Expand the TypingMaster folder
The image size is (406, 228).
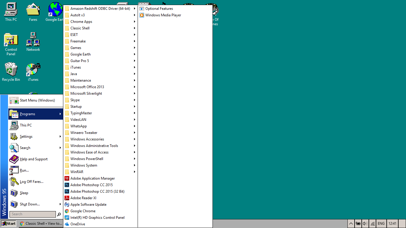(x=100, y=113)
